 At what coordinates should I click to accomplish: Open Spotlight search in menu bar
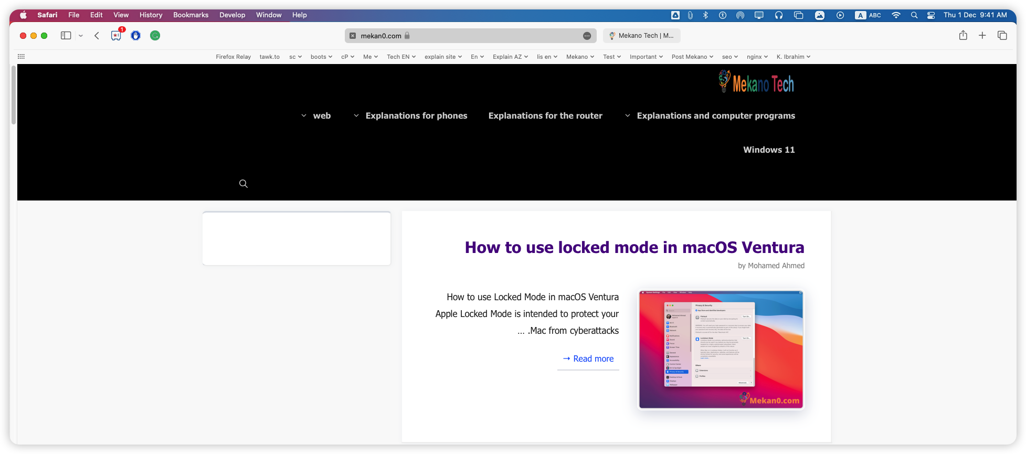(914, 15)
